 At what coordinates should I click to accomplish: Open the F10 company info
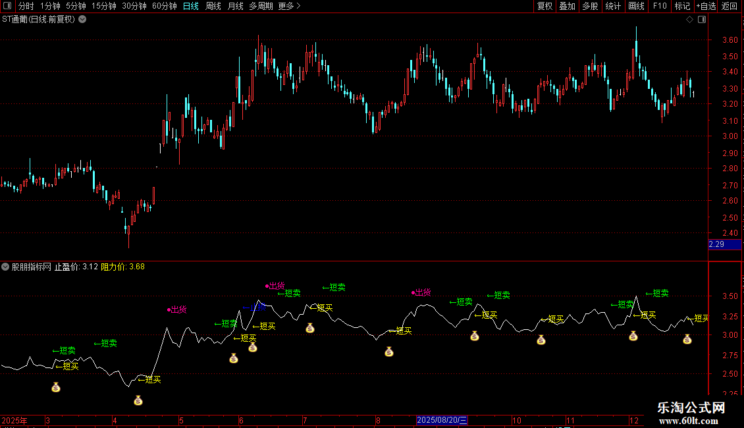point(660,6)
